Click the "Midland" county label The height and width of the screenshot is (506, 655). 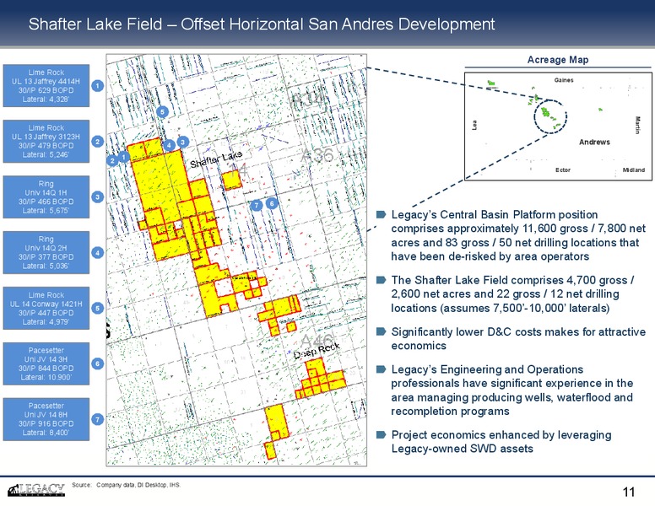point(634,170)
